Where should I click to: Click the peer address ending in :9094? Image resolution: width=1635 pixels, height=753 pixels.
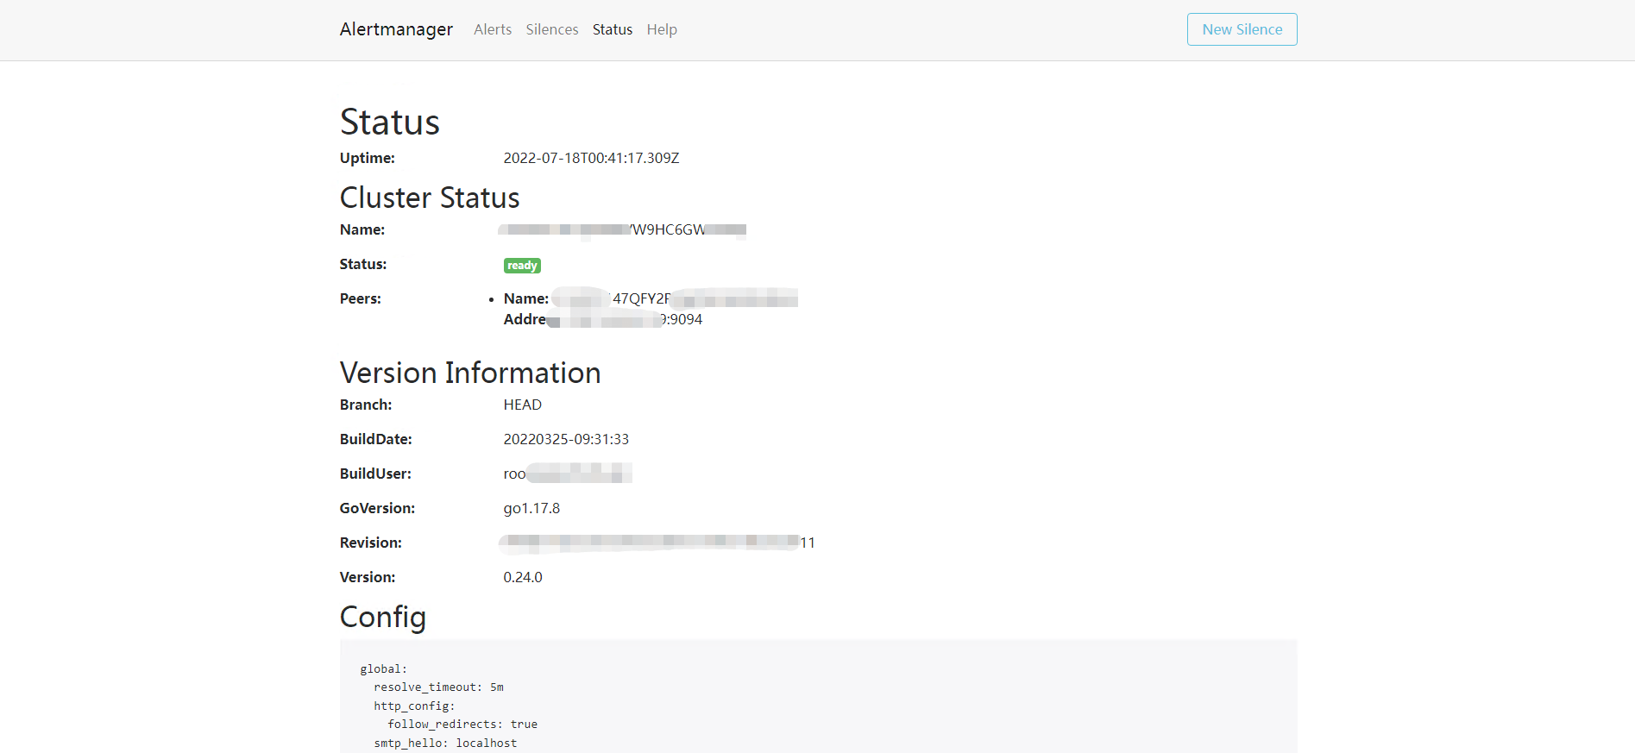tap(625, 319)
